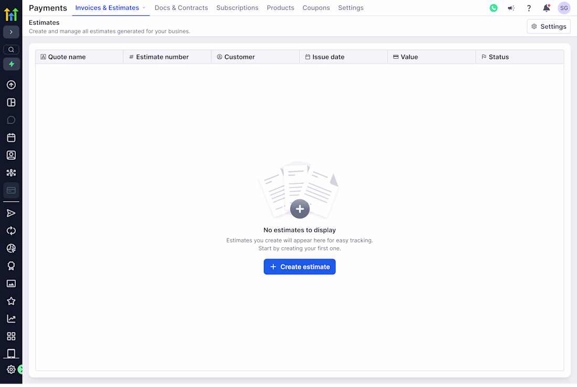Viewport: 577px width, 387px height.
Task: Open the calendar icon in sidebar
Action: pos(11,138)
